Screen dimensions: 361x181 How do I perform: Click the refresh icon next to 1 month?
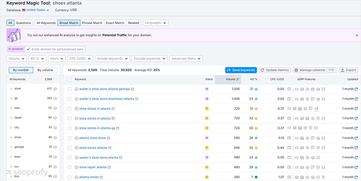click(x=356, y=89)
